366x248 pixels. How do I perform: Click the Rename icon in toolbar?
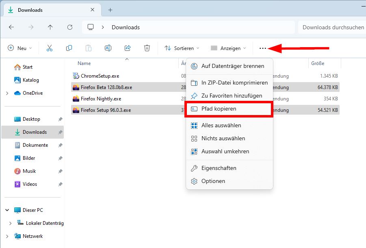(108, 48)
